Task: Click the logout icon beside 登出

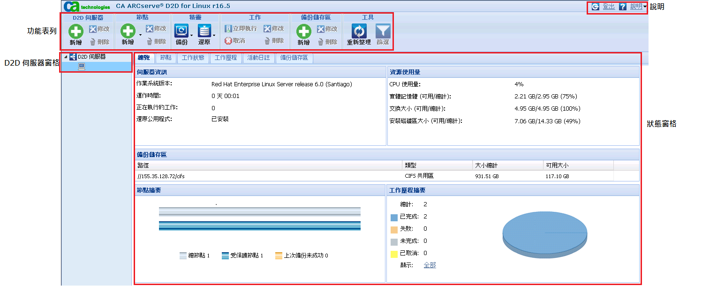Action: (596, 7)
